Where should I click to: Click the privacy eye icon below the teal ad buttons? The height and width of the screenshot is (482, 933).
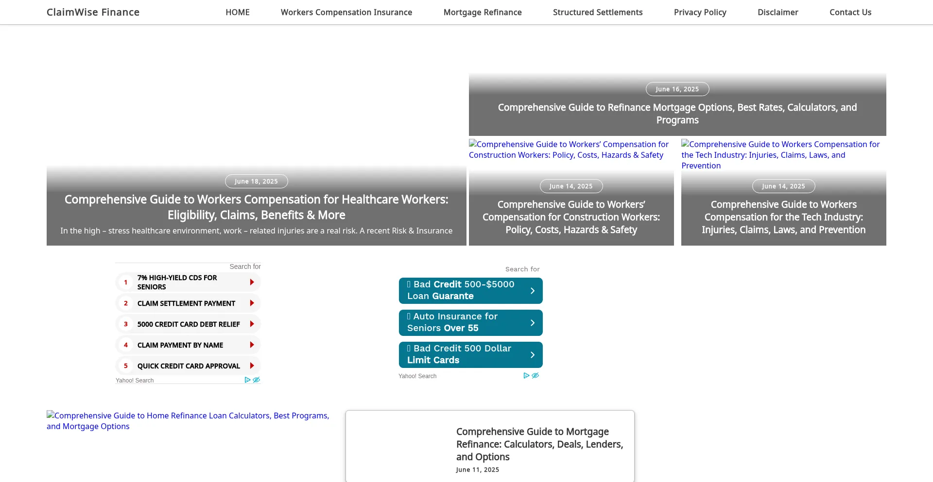click(x=536, y=376)
